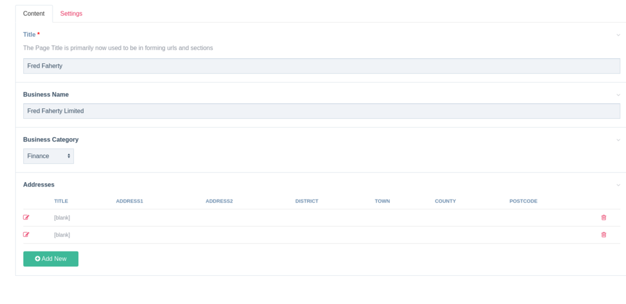Click the Add New address button
Image resolution: width=626 pixels, height=304 pixels.
51,259
